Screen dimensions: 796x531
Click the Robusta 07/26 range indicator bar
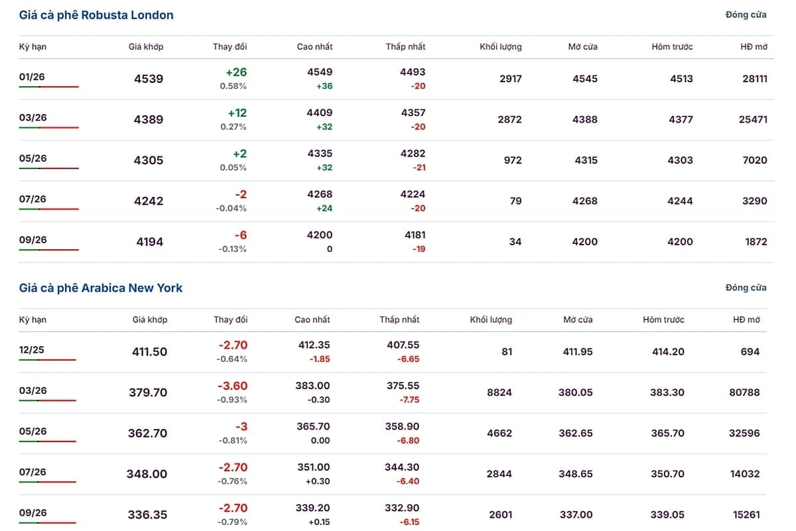tap(48, 209)
